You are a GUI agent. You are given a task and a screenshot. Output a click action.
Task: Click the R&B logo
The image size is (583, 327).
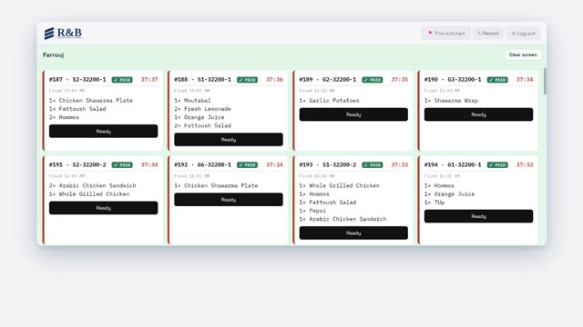coord(63,34)
